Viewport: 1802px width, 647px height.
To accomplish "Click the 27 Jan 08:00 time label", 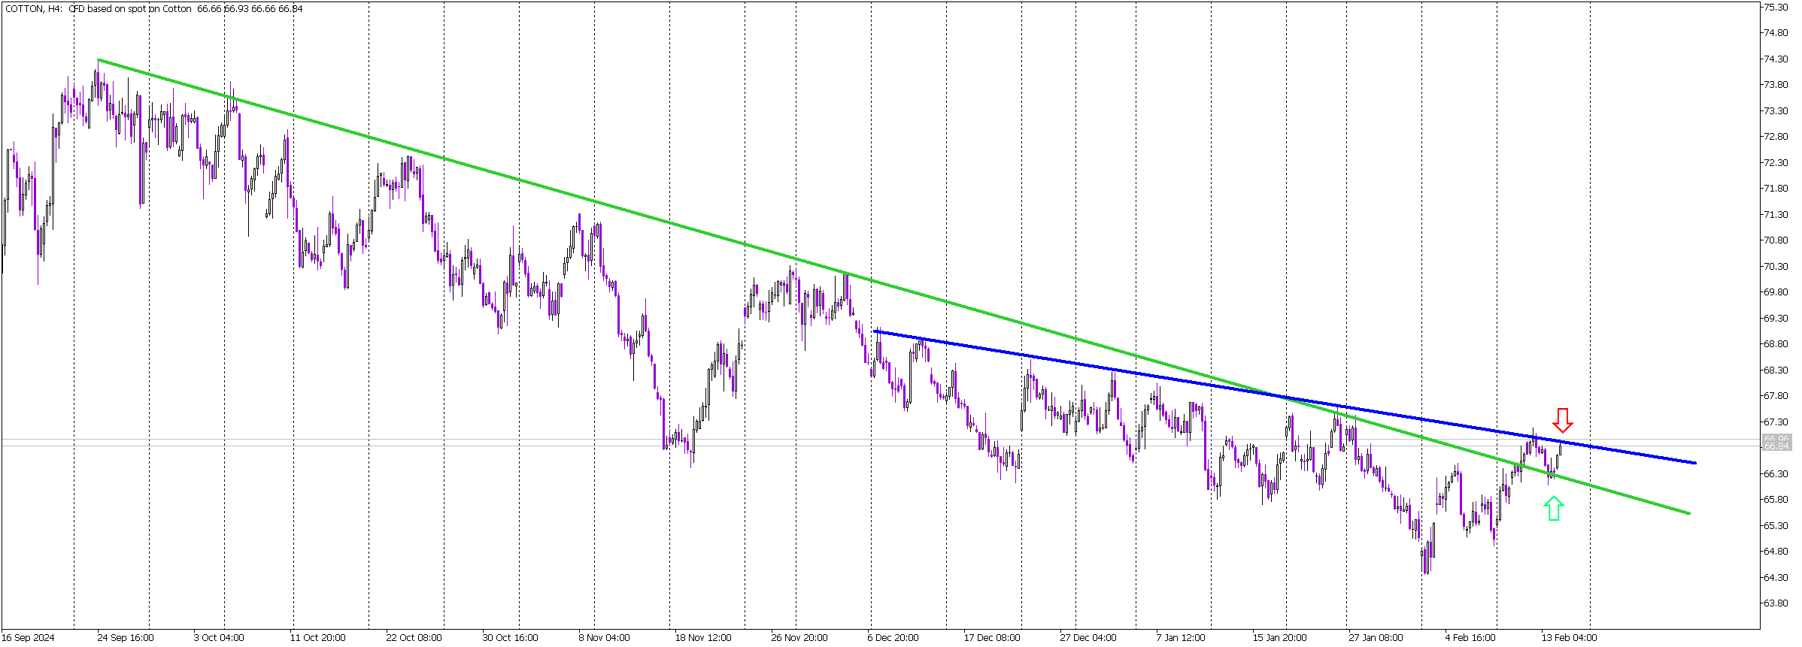I will point(1376,638).
